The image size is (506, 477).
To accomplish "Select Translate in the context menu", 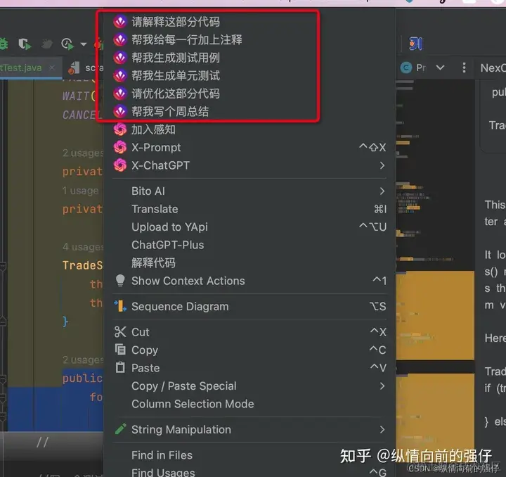I will point(249,209).
